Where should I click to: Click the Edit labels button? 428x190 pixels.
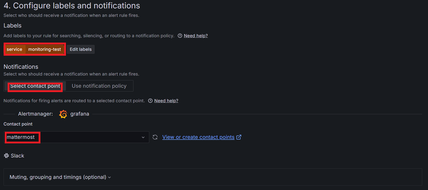coord(81,50)
